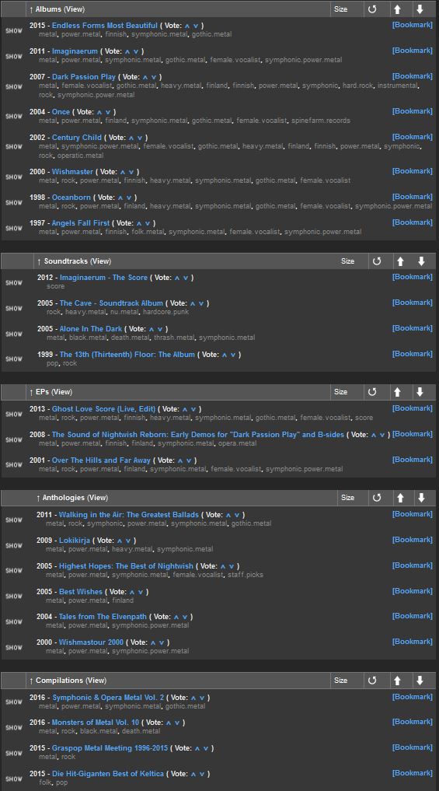Downvote Oceanborn album
Viewport: 439px width, 791px height.
(129, 198)
